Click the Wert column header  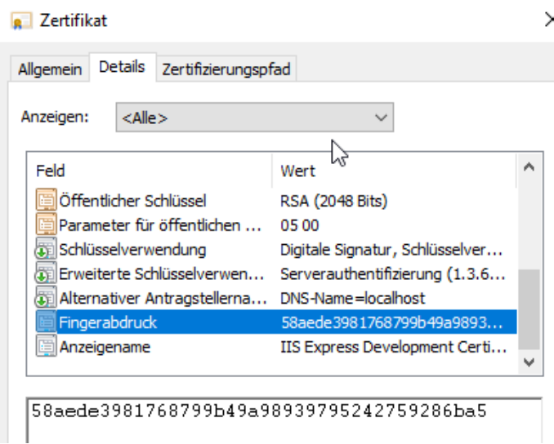[x=395, y=171]
